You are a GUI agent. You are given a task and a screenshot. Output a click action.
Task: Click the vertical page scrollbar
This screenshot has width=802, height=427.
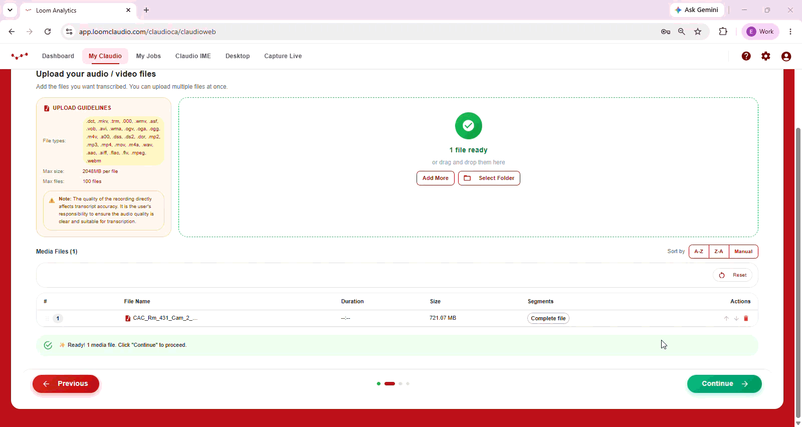pos(798,273)
